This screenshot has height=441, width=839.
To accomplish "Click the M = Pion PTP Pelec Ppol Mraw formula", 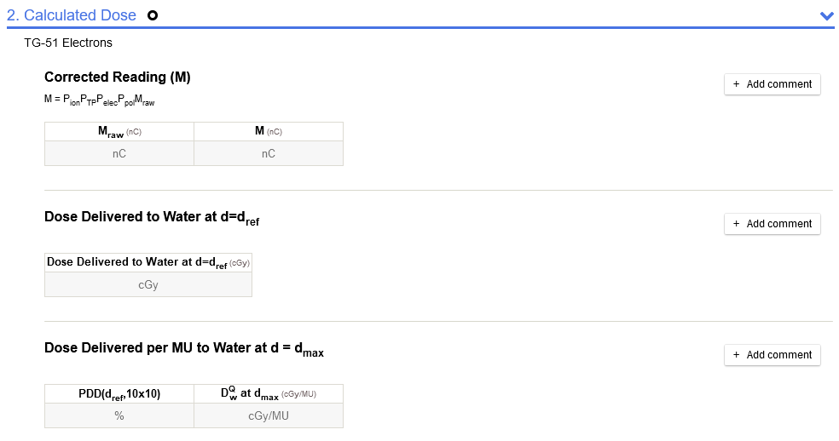I will 100,100.
